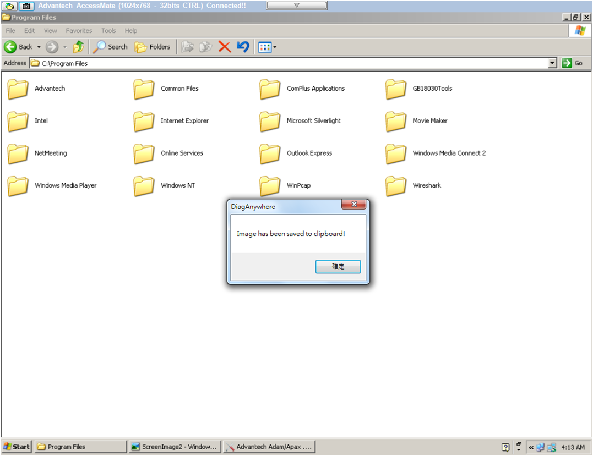Close the DiagAnywhere dialog with red X
This screenshot has height=456, width=593.
(354, 204)
